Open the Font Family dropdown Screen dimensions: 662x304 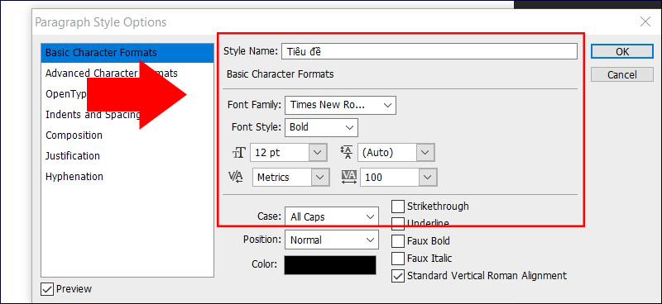click(340, 105)
